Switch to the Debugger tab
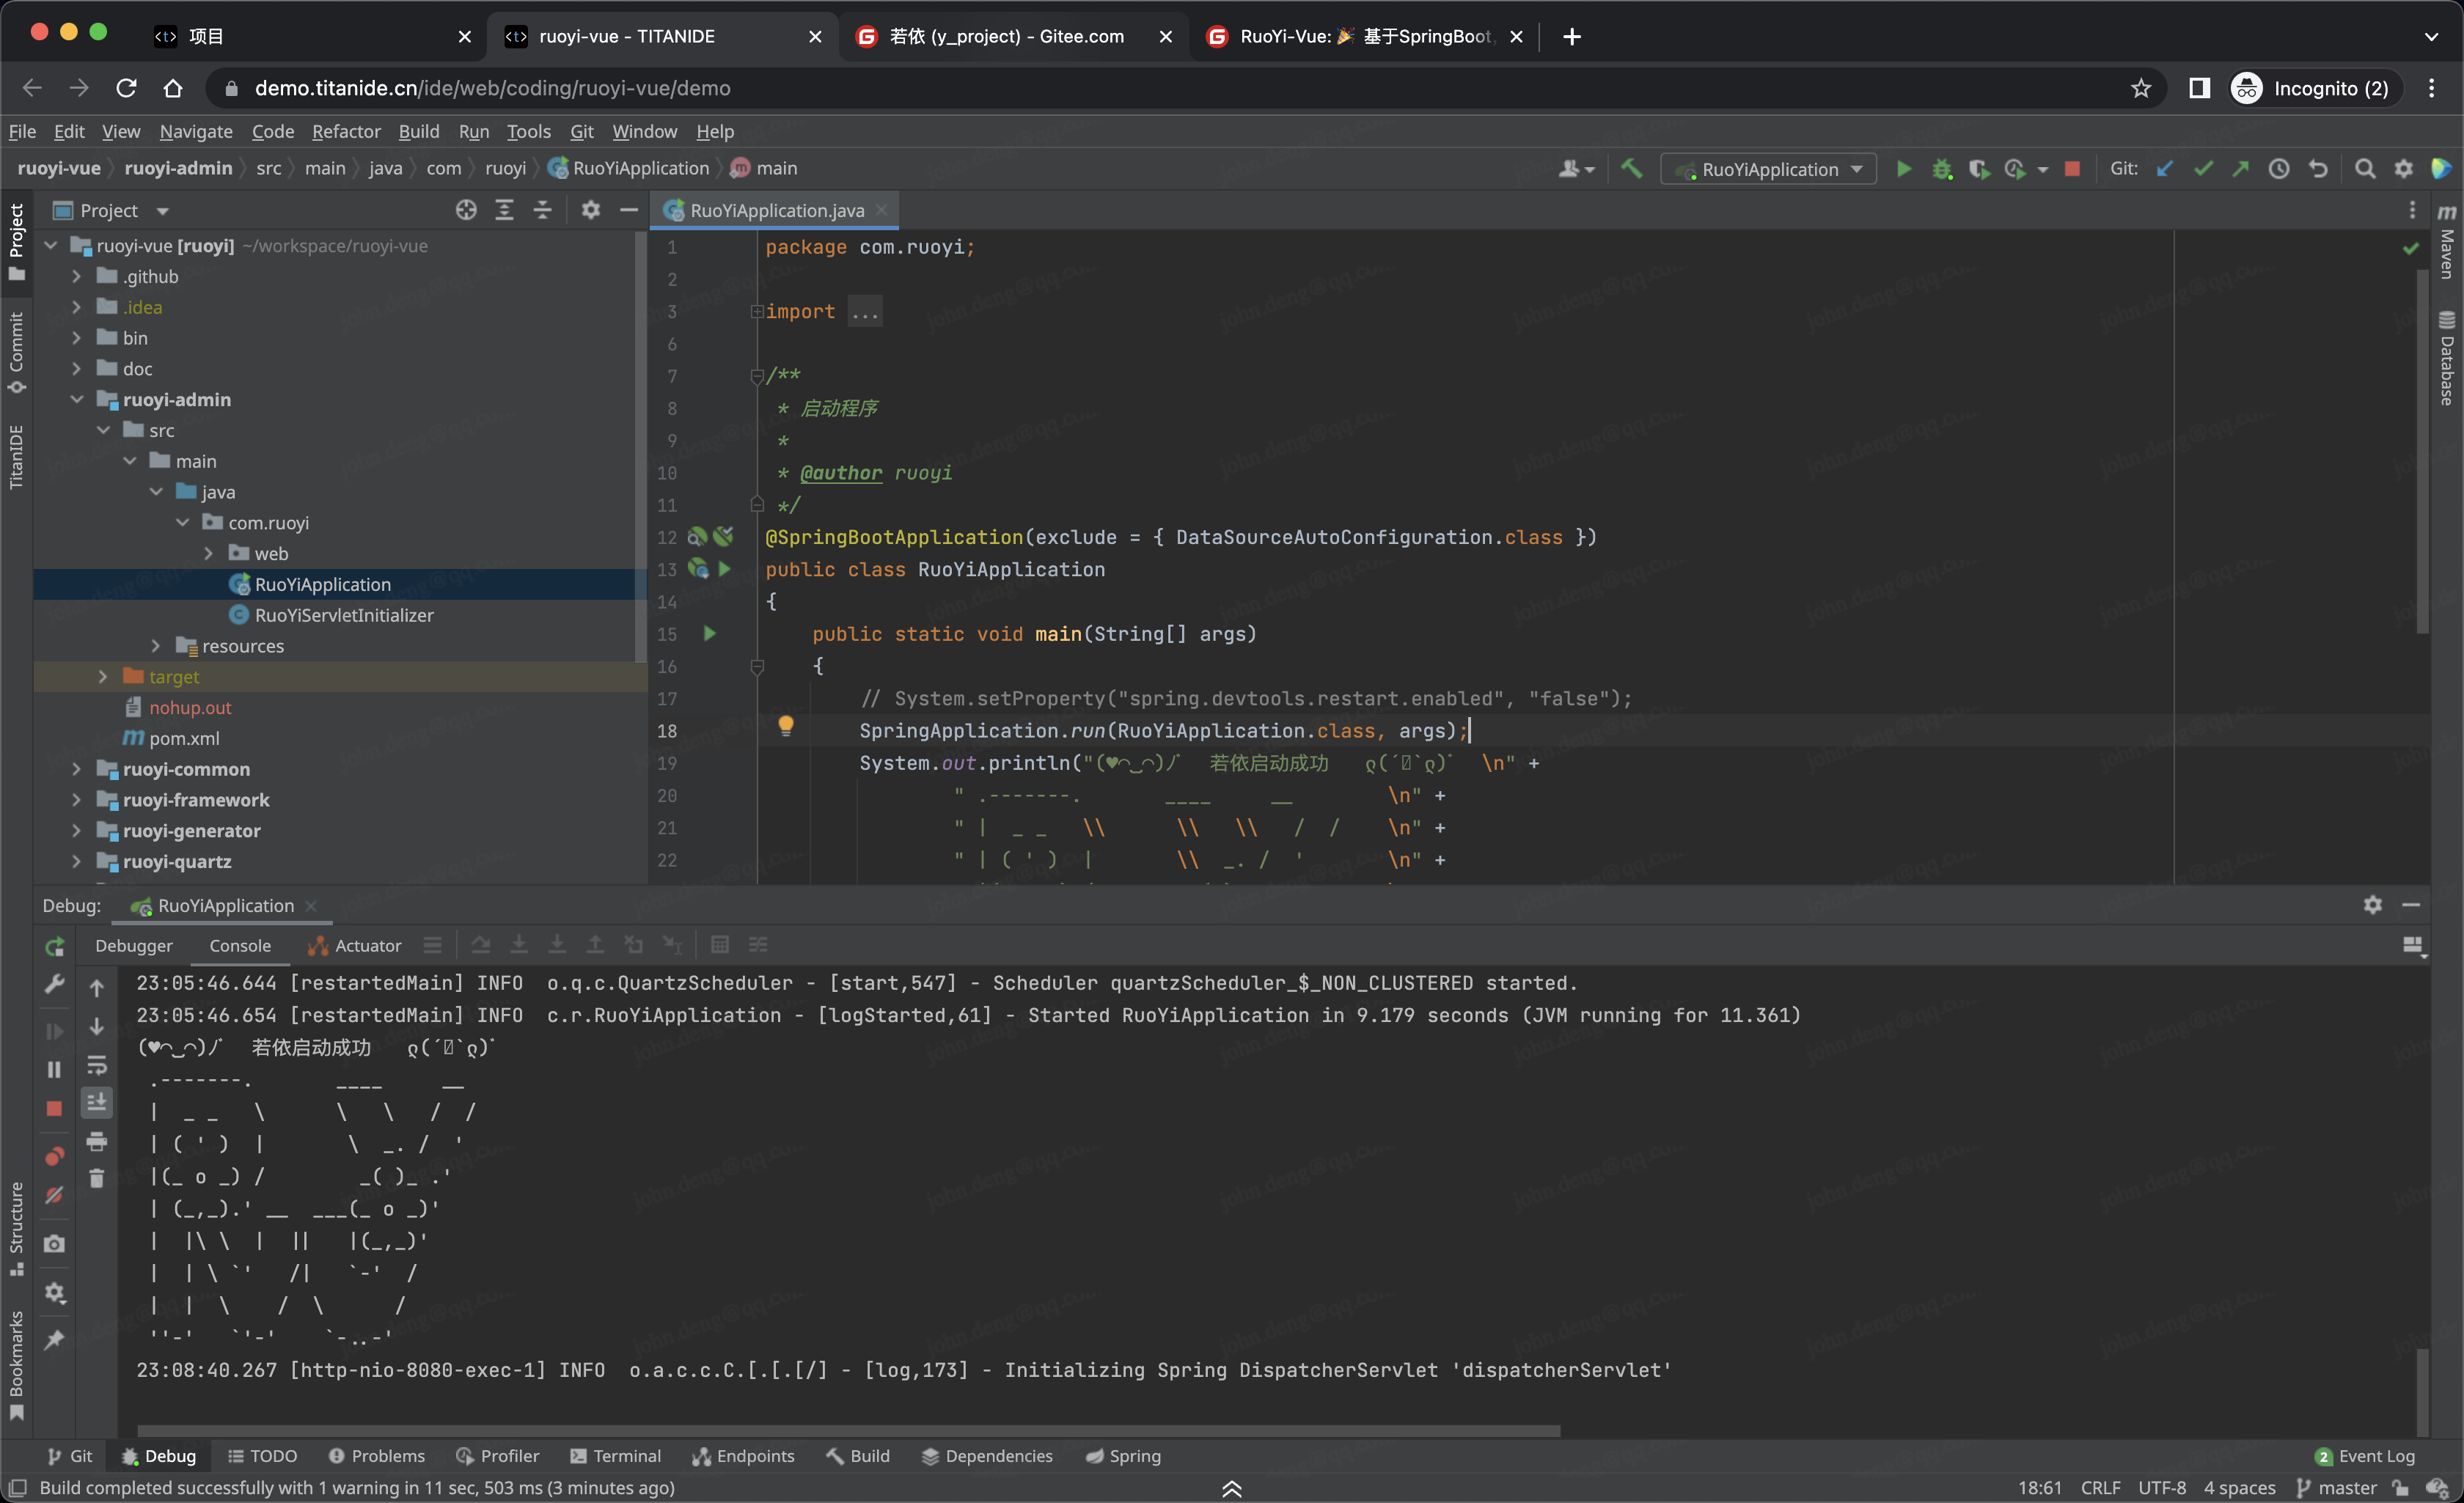2464x1503 pixels. pyautogui.click(x=133, y=945)
